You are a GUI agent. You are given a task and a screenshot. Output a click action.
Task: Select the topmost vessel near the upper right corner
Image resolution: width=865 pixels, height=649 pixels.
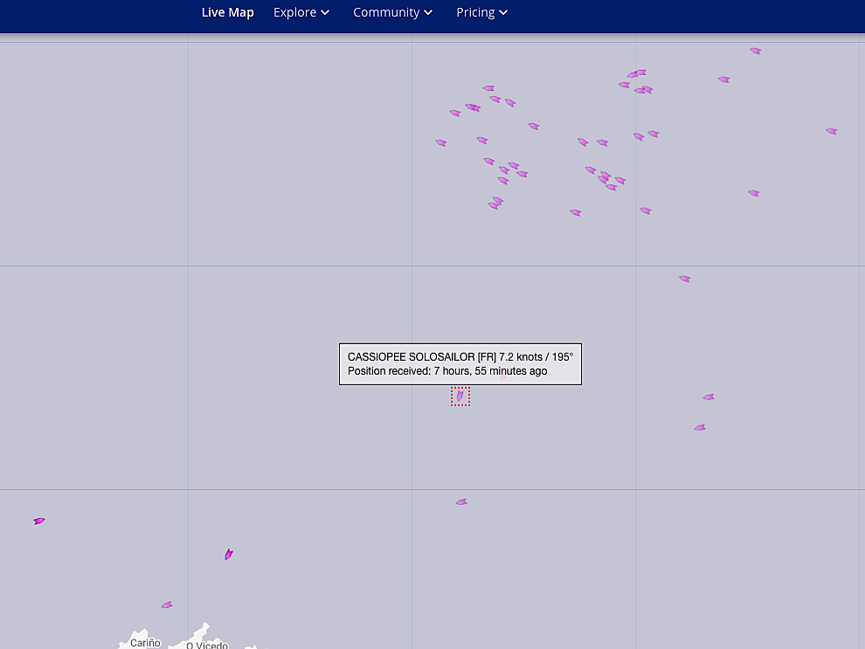tap(756, 51)
